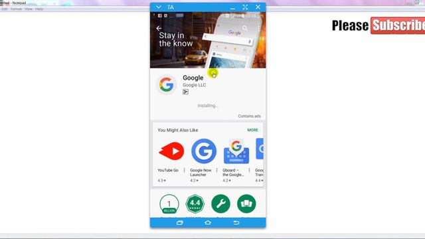Tap the Android back navigation button
This screenshot has width=425, height=239.
(x=236, y=223)
